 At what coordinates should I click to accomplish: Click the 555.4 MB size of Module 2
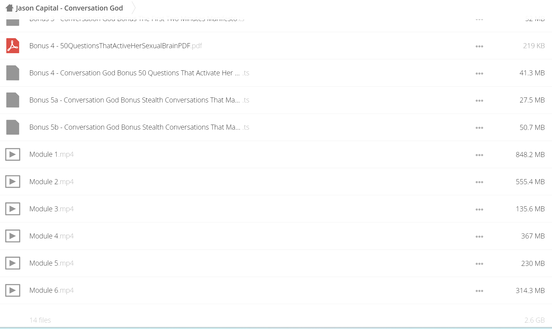coord(530,182)
